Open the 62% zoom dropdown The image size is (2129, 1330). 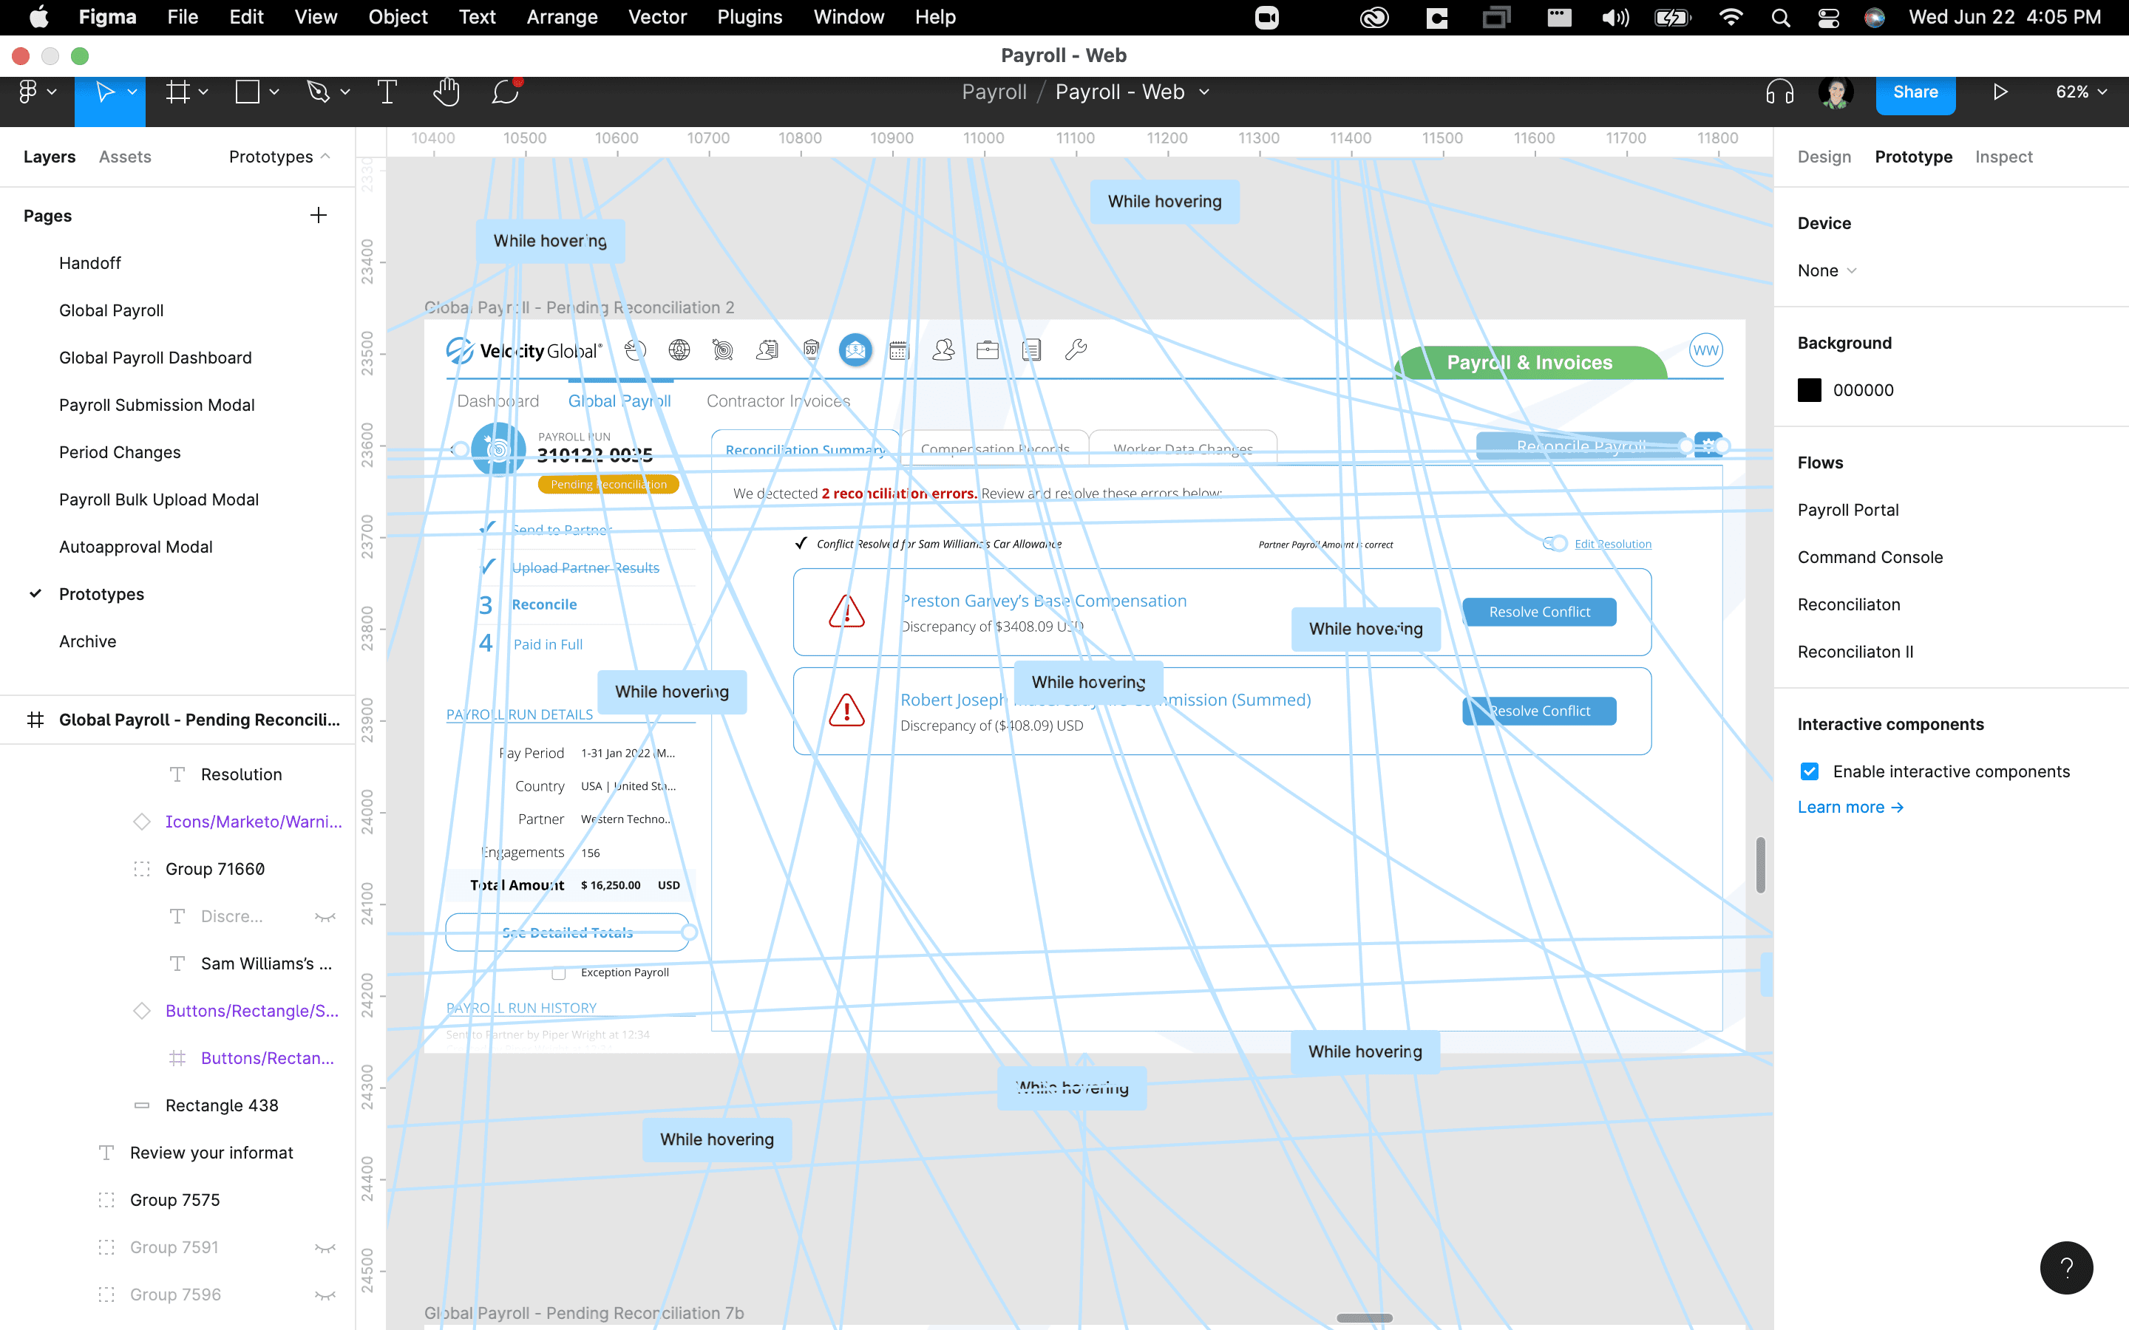point(2081,92)
